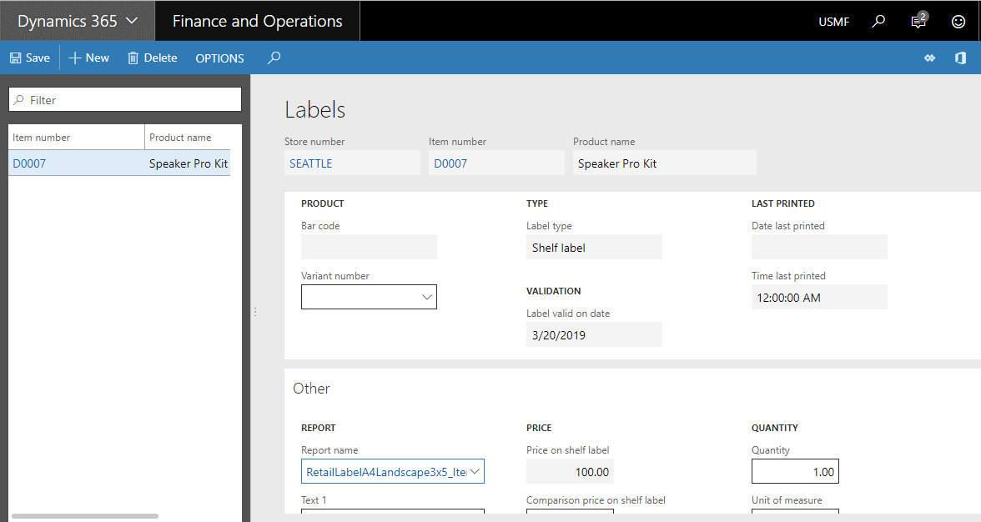Expand the Report name dropdown
Image resolution: width=981 pixels, height=522 pixels.
(475, 472)
